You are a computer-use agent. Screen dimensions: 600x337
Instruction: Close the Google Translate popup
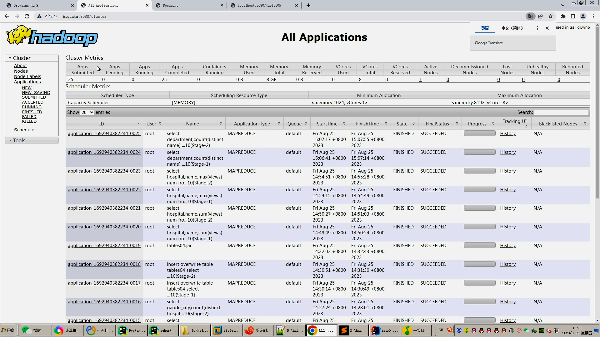[x=547, y=28]
